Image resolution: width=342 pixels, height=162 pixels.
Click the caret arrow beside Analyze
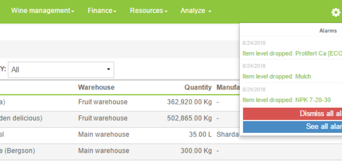209,12
